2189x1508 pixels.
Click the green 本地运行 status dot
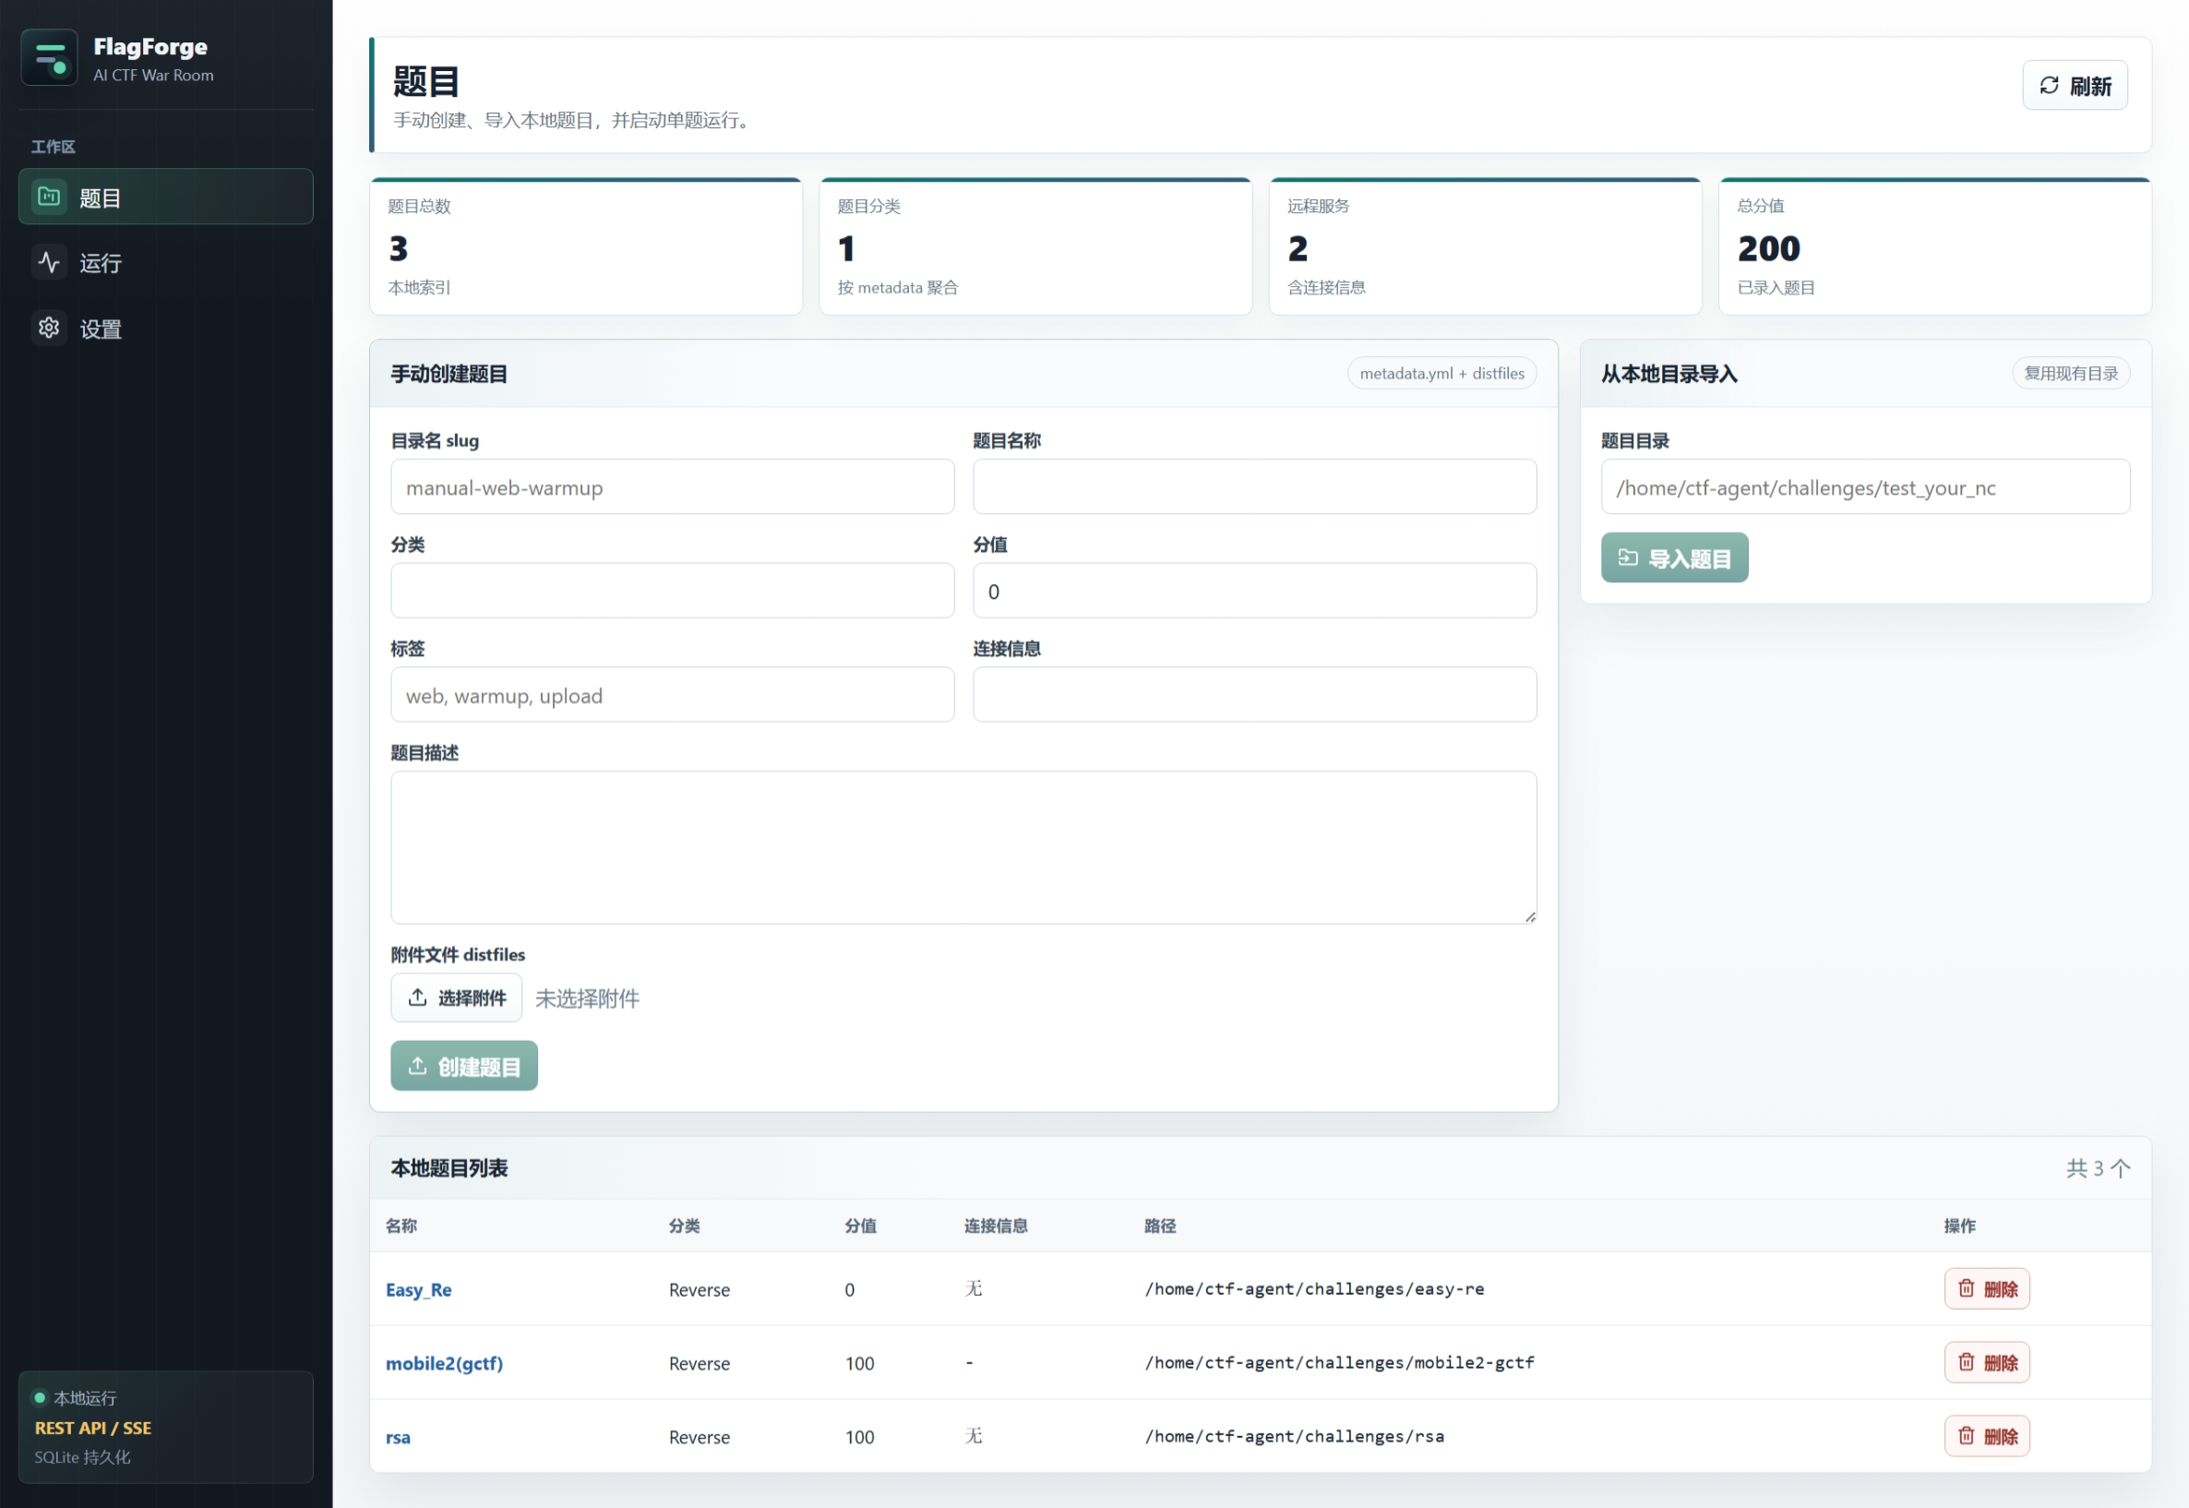41,1397
